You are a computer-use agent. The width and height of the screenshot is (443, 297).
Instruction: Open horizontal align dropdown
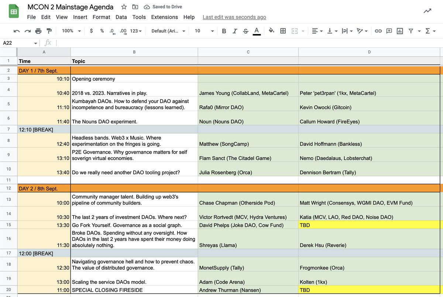click(x=317, y=31)
